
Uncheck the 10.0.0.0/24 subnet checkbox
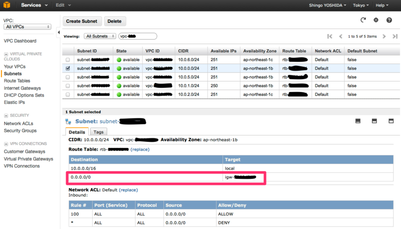pos(68,68)
